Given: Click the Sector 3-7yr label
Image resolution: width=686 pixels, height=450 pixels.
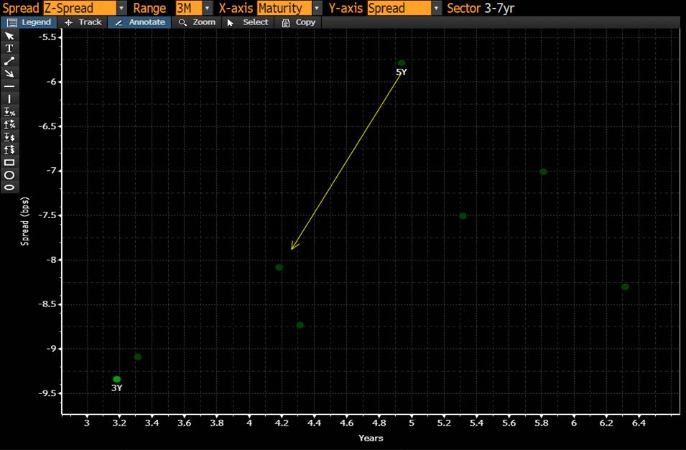Looking at the screenshot, I should click(481, 9).
